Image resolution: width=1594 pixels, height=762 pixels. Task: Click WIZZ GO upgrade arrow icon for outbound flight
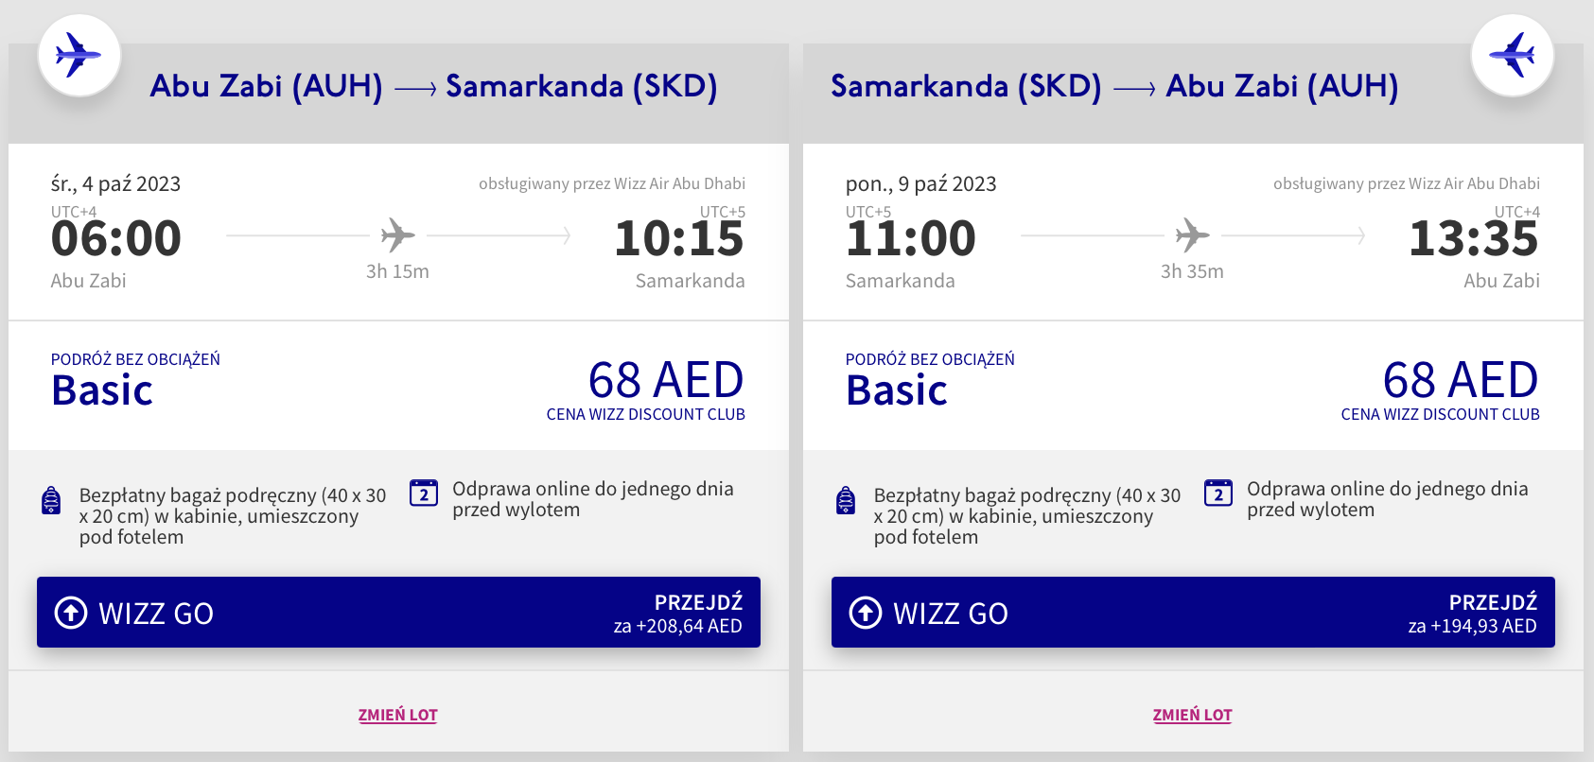[x=71, y=613]
